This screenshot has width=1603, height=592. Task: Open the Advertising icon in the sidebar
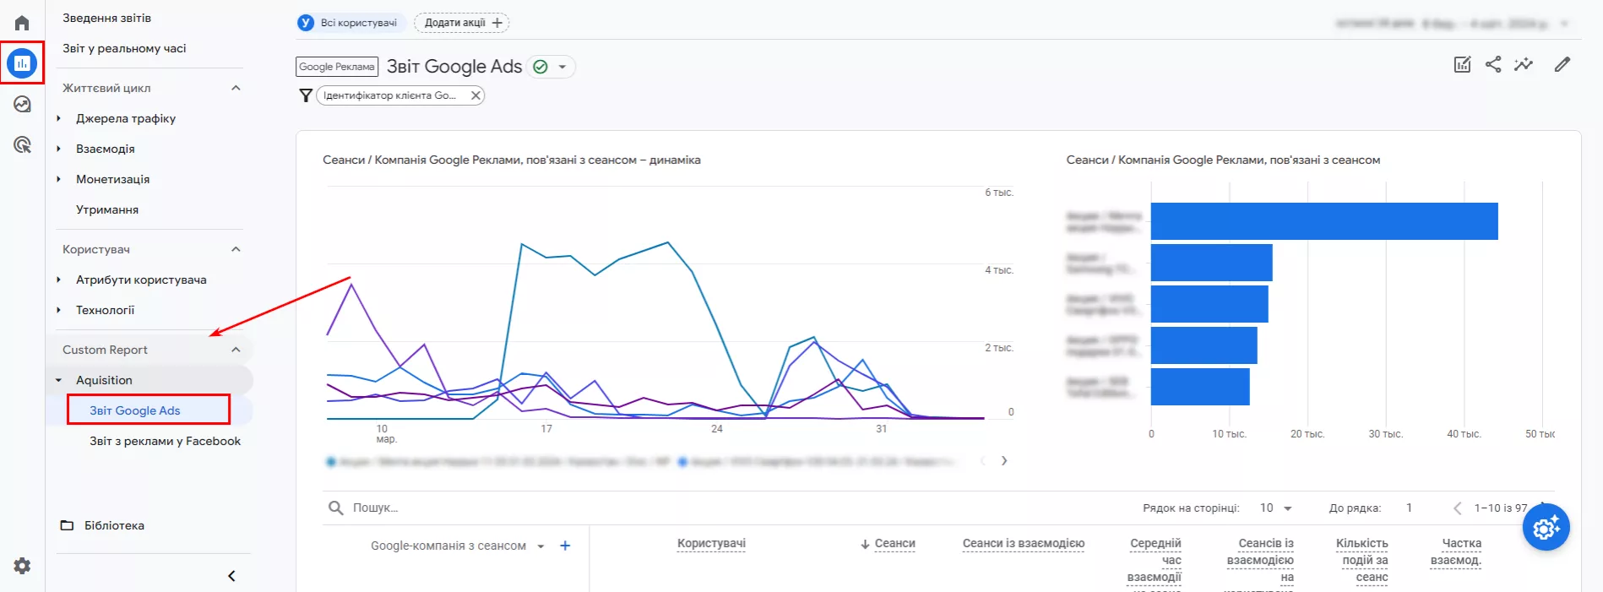22,144
